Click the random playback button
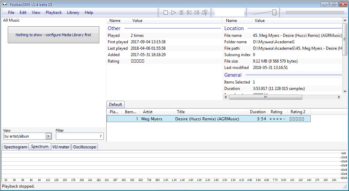The width and height of the screenshot is (349, 191). click(205, 13)
